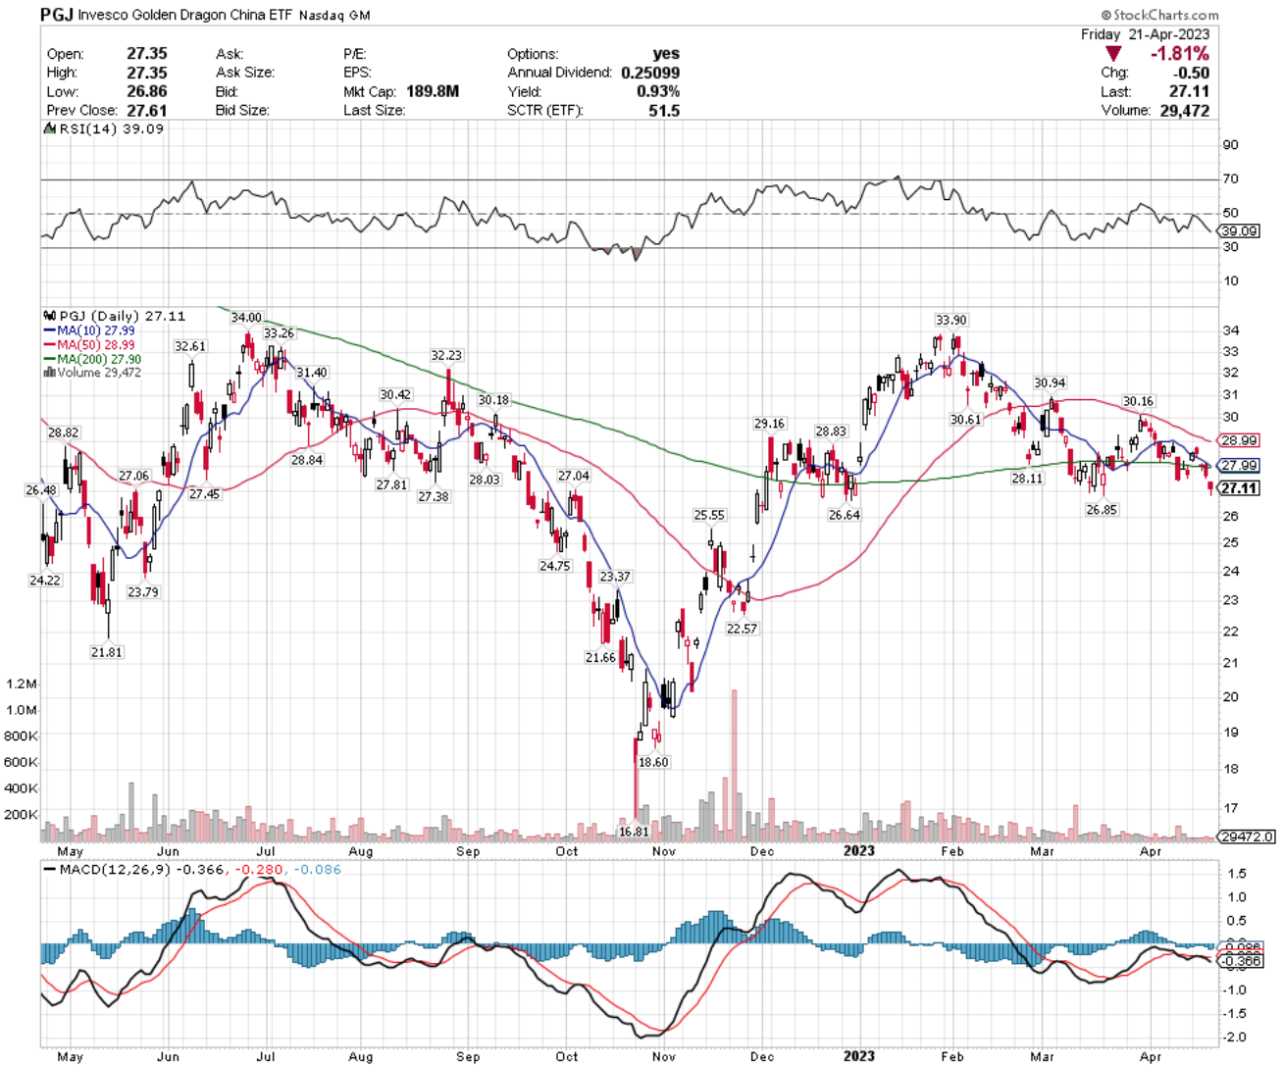Click the 30.94 price label
Viewport: 1283px width, 1065px height.
pyautogui.click(x=1050, y=383)
